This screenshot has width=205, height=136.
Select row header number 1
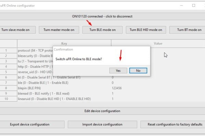(9, 51)
